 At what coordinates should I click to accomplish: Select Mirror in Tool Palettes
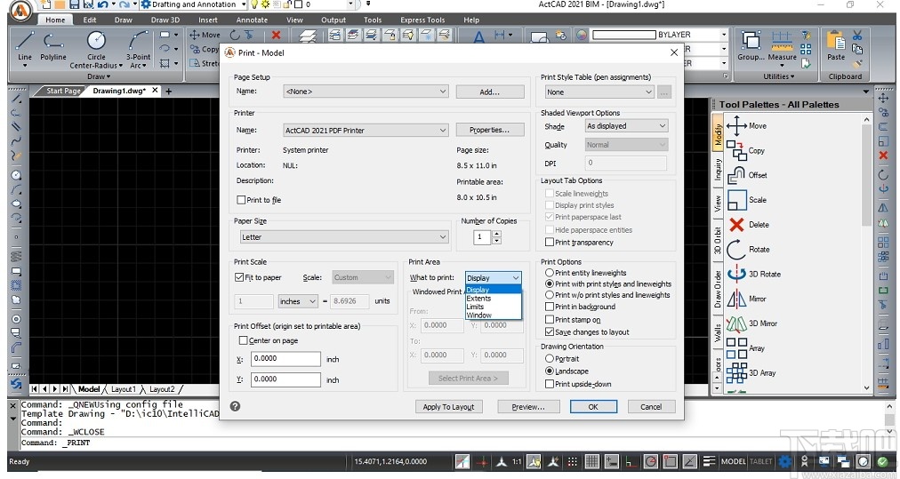pyautogui.click(x=746, y=299)
